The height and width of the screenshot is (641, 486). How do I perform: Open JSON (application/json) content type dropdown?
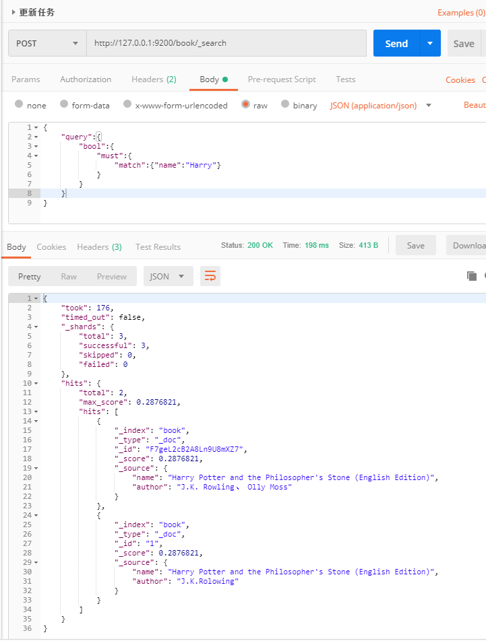(x=379, y=106)
